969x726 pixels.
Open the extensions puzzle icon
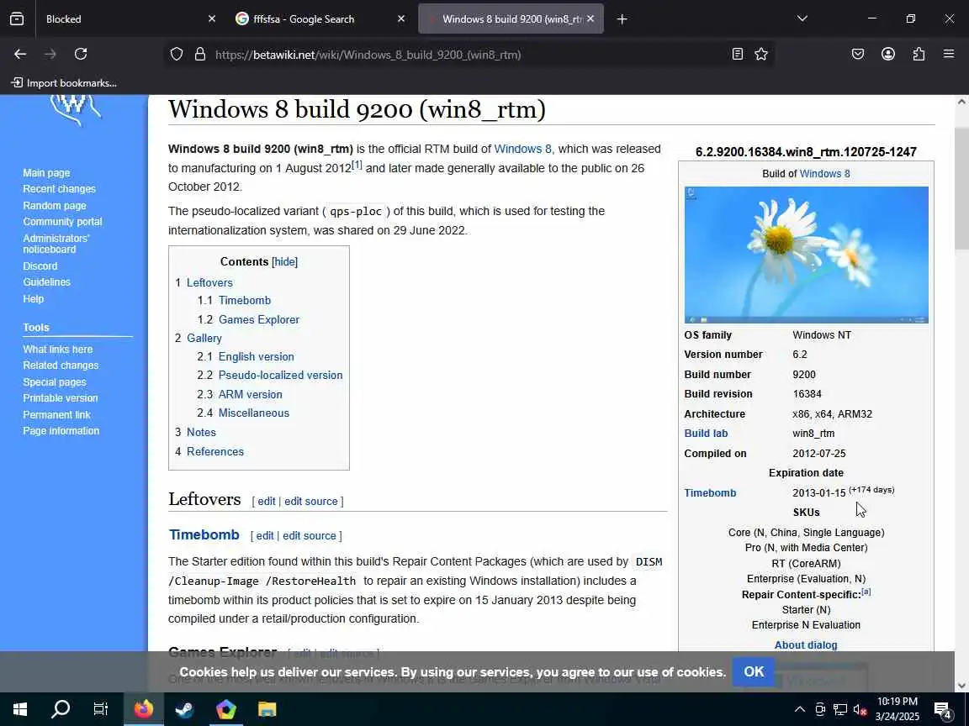tap(919, 55)
